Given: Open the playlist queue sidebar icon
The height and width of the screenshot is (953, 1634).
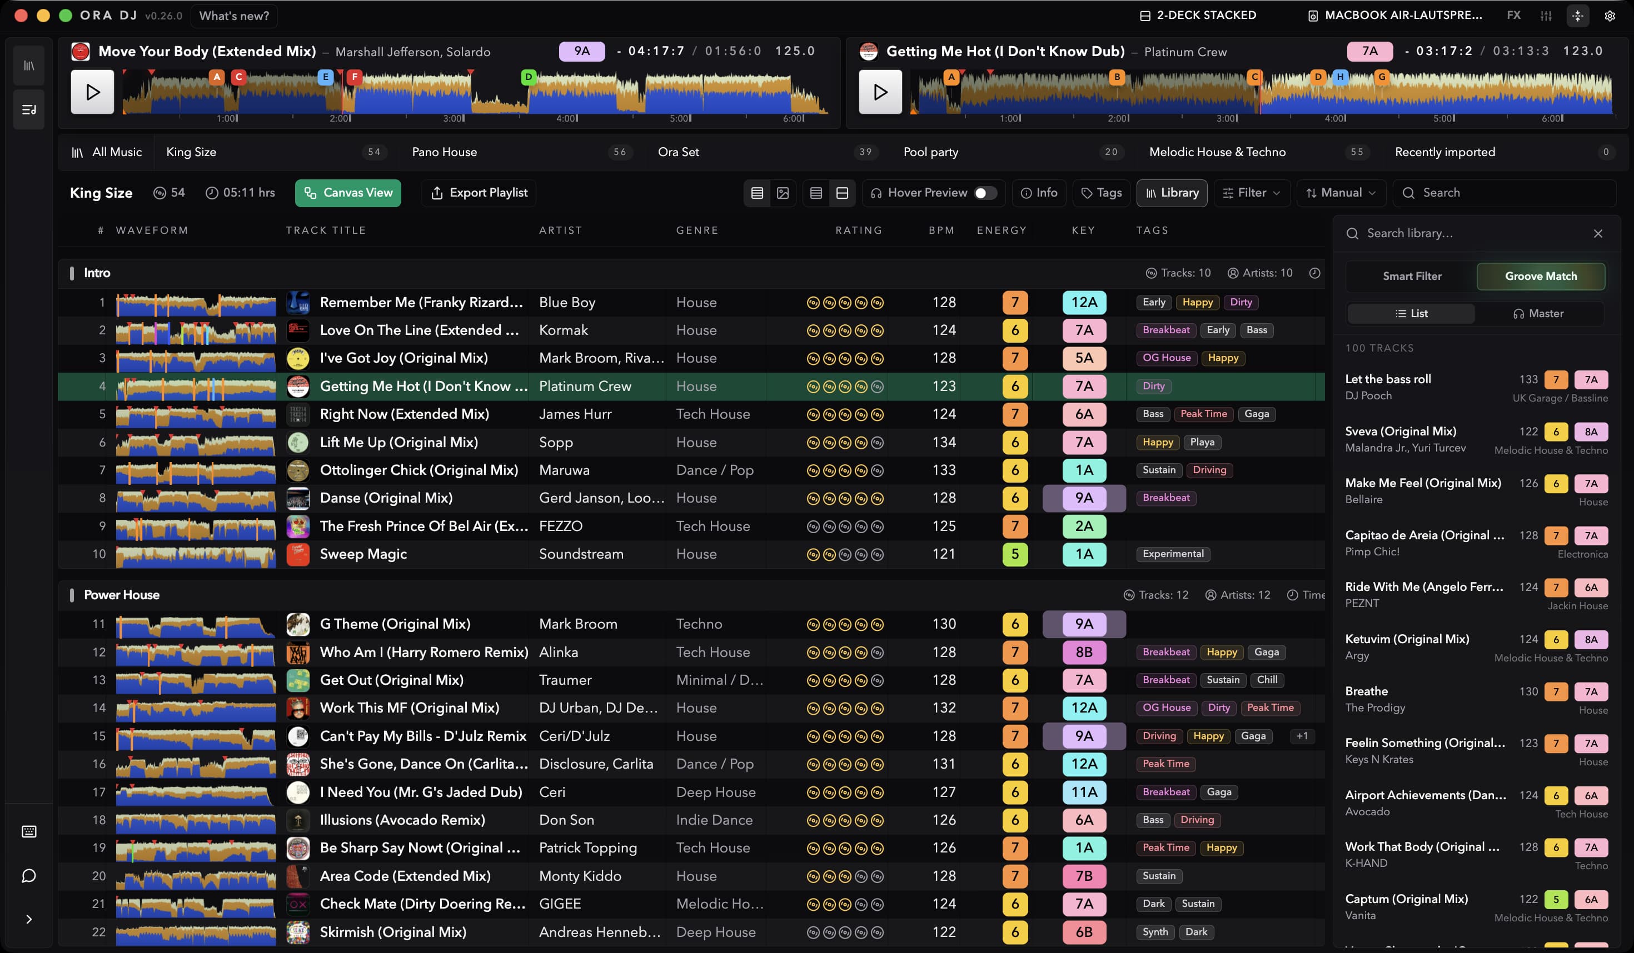Looking at the screenshot, I should click(29, 109).
